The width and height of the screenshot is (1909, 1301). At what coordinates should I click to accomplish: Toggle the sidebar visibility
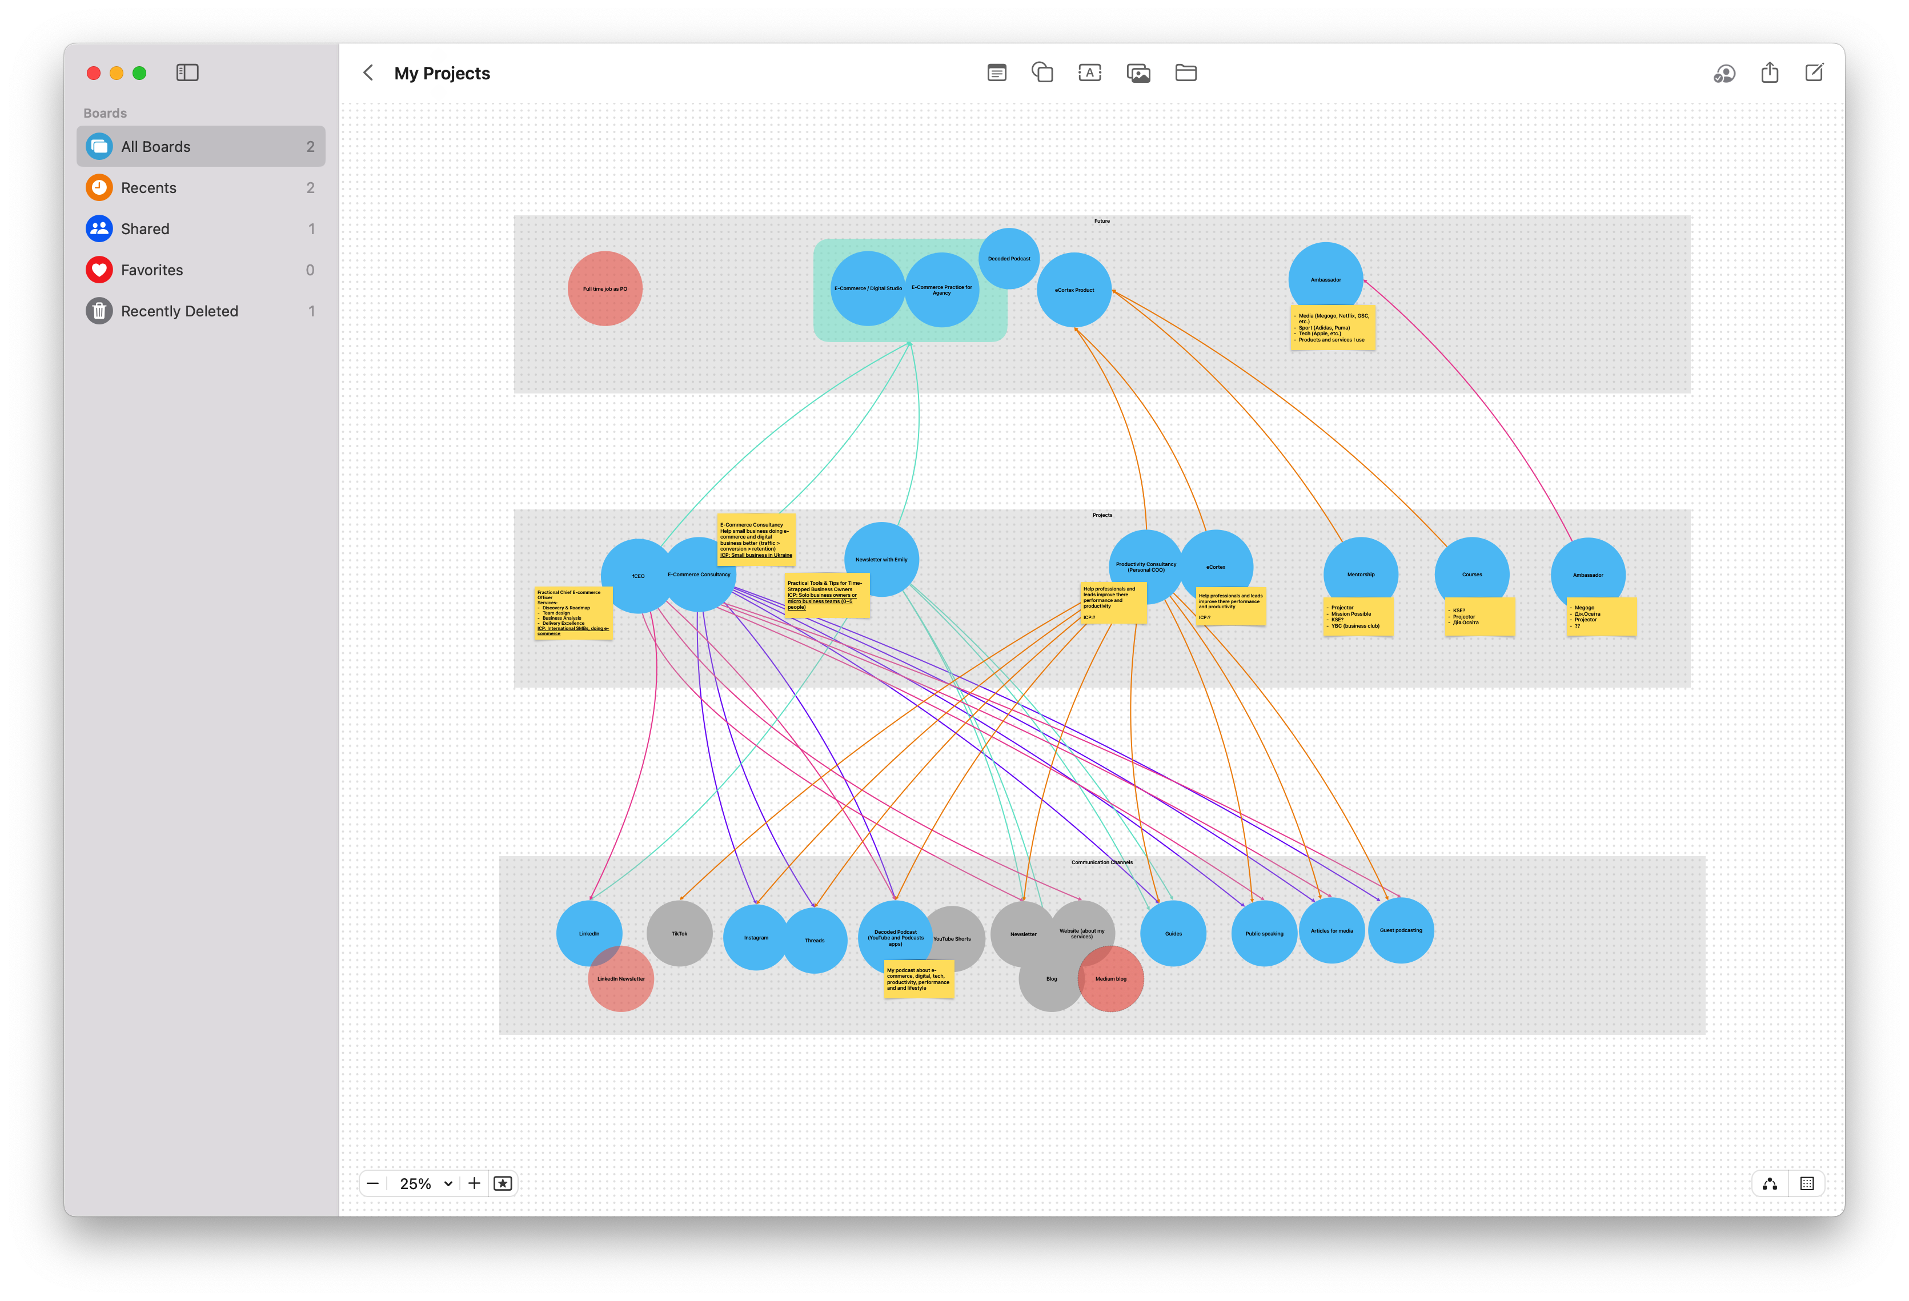[187, 73]
